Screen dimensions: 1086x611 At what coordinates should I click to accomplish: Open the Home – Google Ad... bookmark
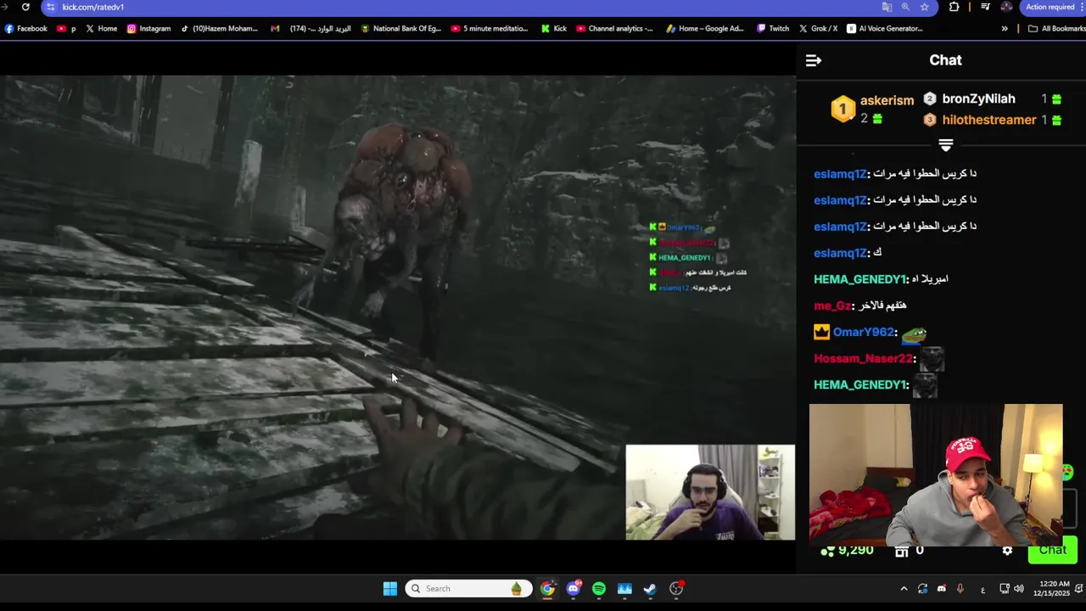point(704,28)
